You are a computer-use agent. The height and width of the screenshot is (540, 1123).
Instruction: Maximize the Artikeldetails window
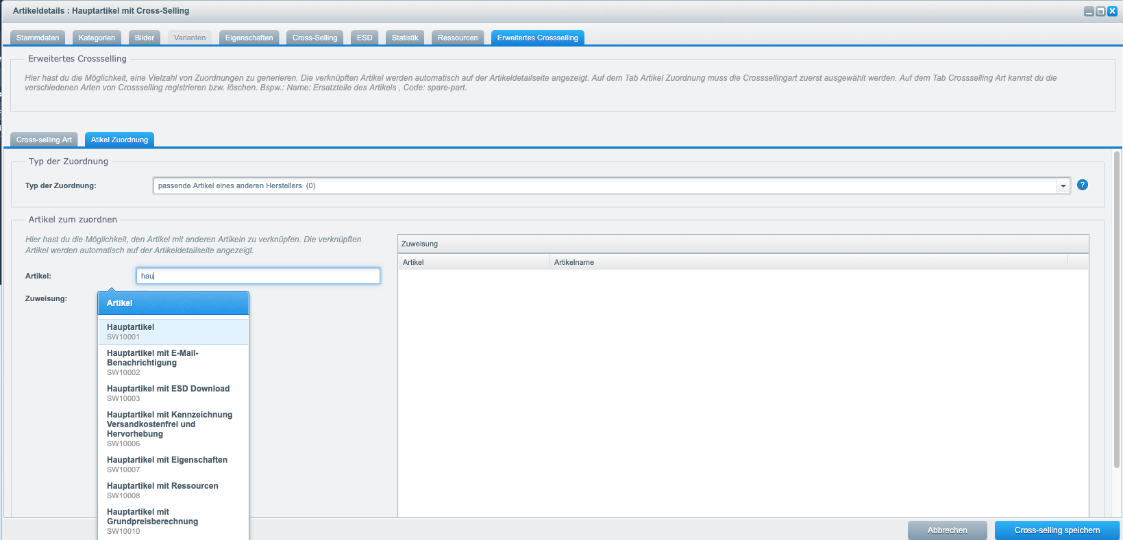pyautogui.click(x=1100, y=11)
